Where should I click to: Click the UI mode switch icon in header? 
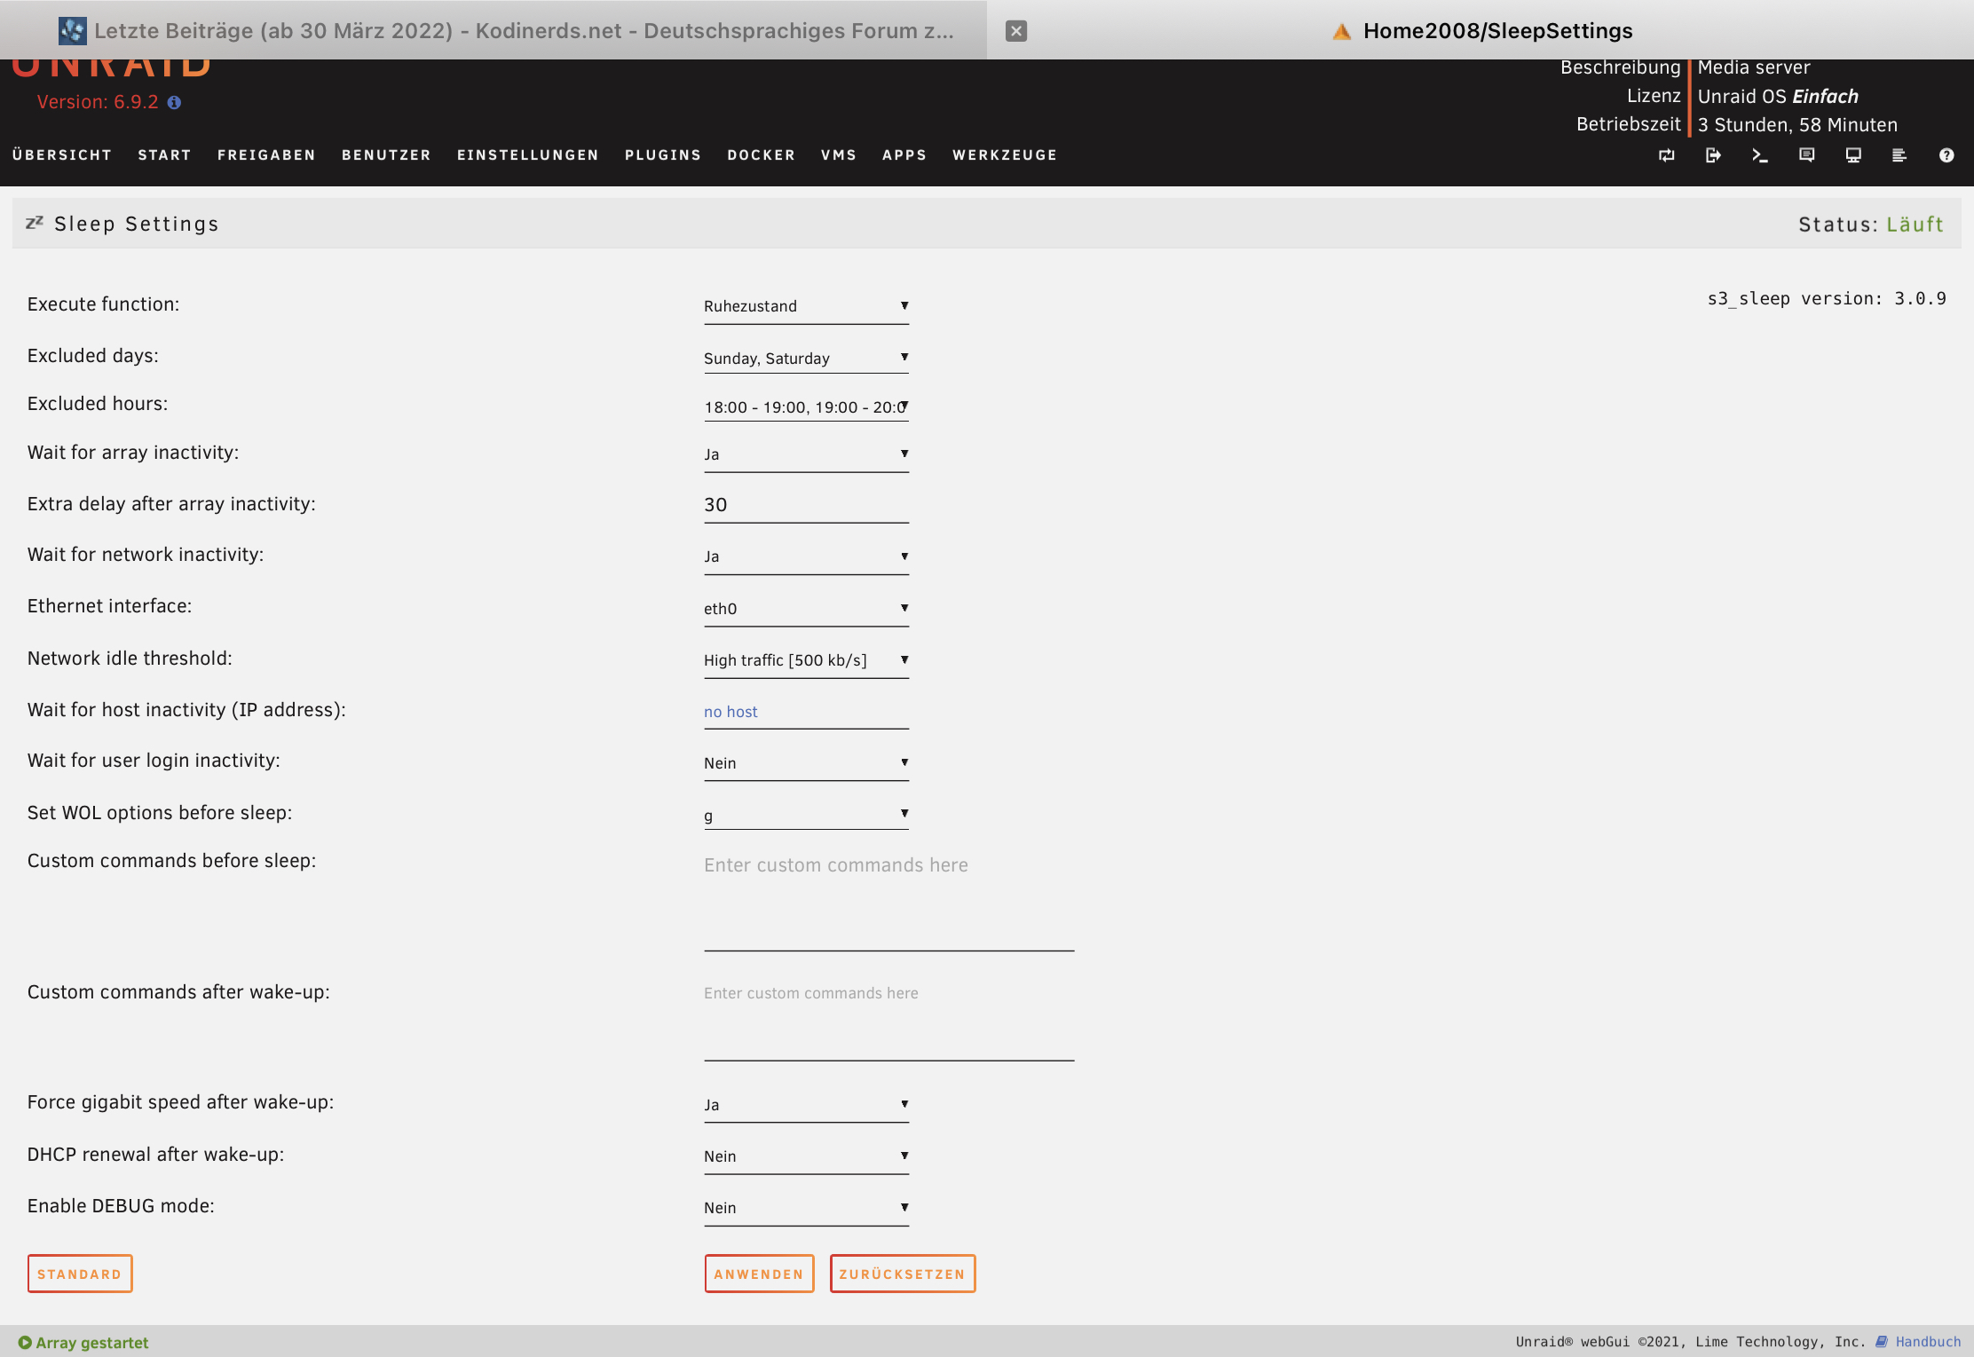tap(1666, 155)
